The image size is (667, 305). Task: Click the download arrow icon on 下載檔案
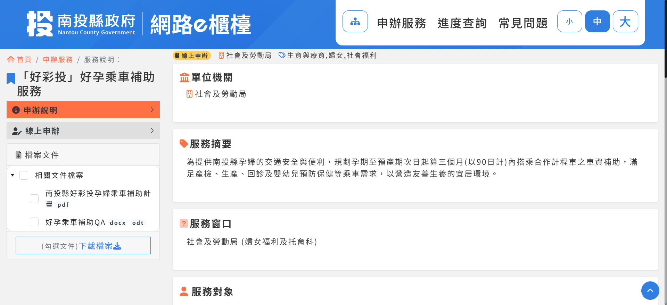click(117, 246)
